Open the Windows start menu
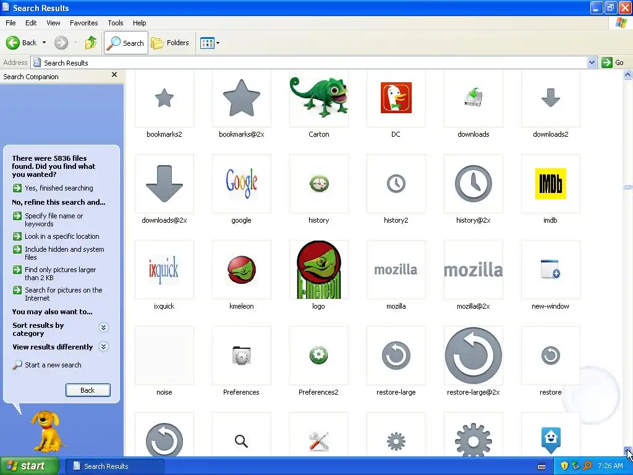This screenshot has width=633, height=475. [x=29, y=466]
